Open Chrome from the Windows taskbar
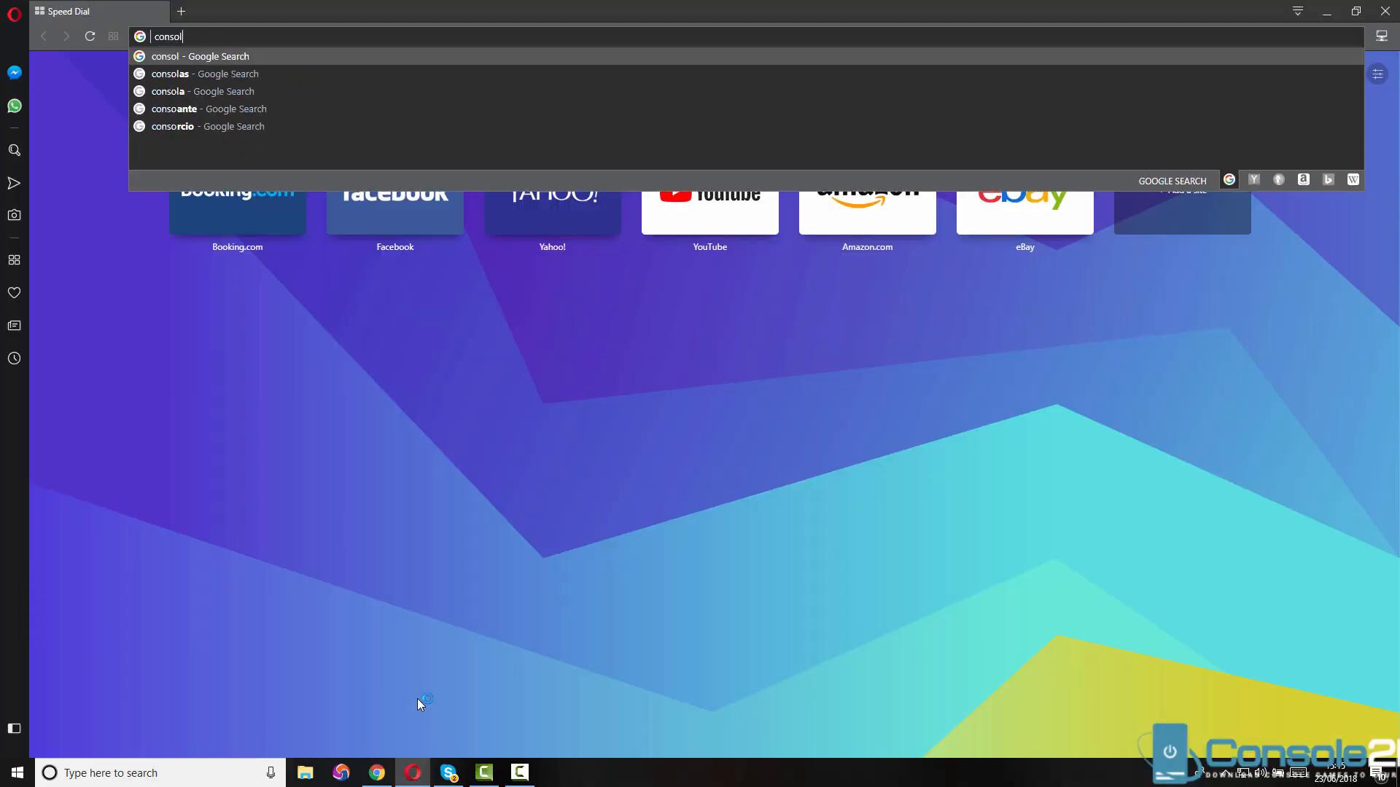The image size is (1400, 787). 376,772
